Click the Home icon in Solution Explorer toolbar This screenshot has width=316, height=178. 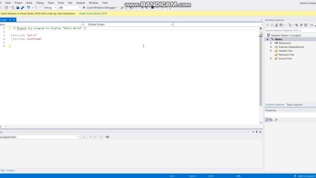tap(276, 25)
